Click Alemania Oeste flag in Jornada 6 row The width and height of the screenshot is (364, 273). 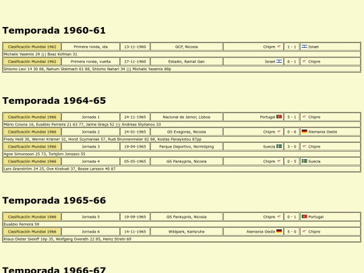click(279, 231)
